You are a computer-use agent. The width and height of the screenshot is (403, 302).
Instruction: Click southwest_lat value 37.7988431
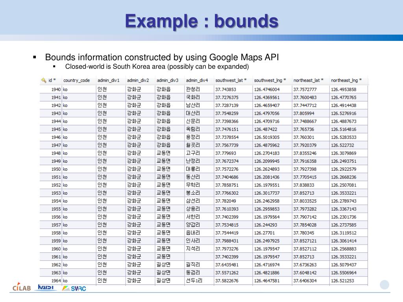227,241
